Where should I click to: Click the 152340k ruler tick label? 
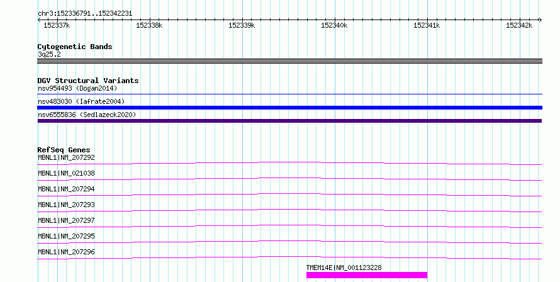pos(334,25)
